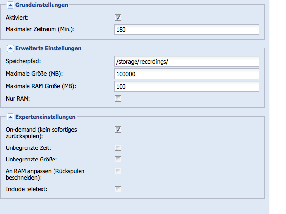Select the Maximale Größe (MB) input

click(x=187, y=74)
